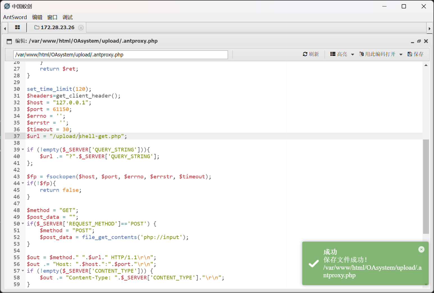Restore the editor panel window
This screenshot has height=293, width=434.
[419, 41]
